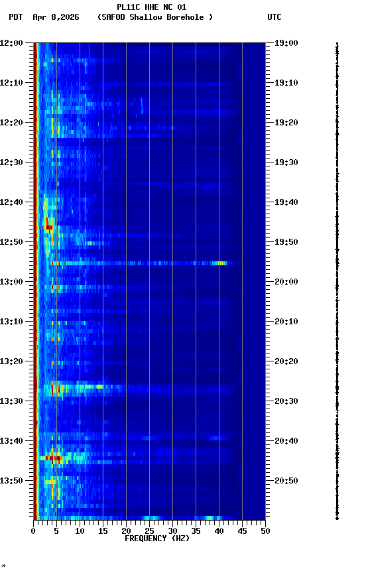Click the red low-frequency burst near 12:46 PDT
Image resolution: width=366 pixels, height=573 pixels.
pyautogui.click(x=48, y=224)
